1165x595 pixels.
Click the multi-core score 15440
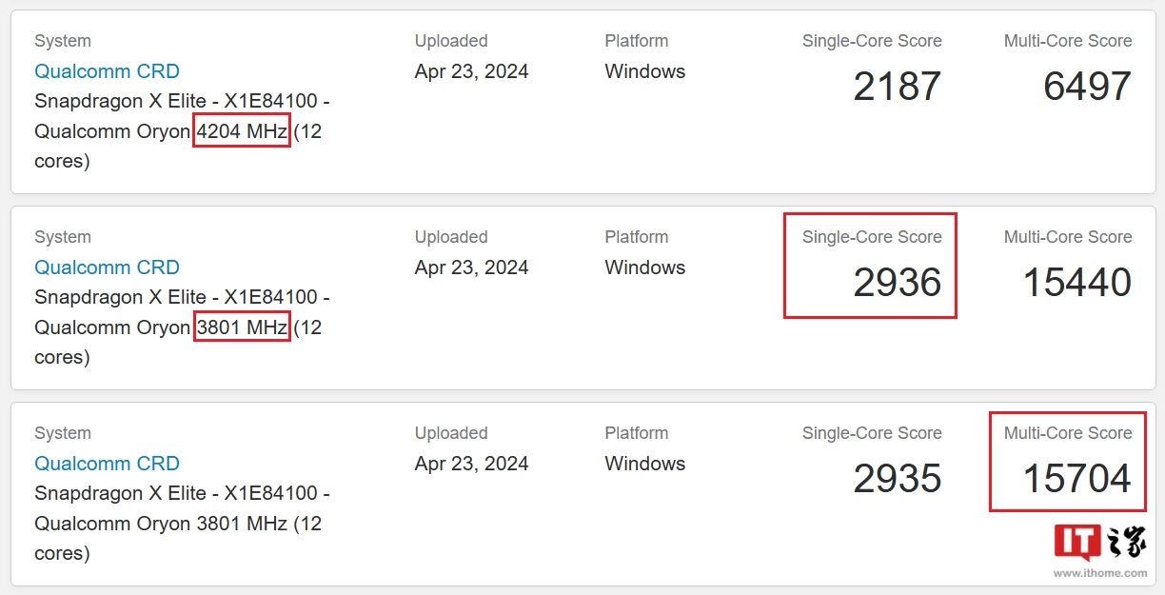(1076, 283)
